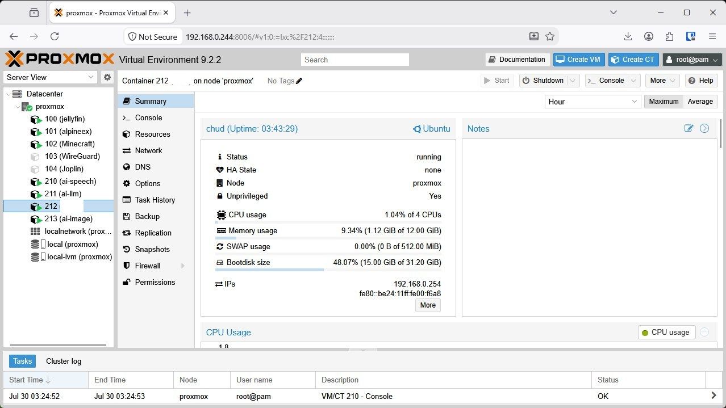
Task: Open the Documentation button
Action: (x=518, y=60)
